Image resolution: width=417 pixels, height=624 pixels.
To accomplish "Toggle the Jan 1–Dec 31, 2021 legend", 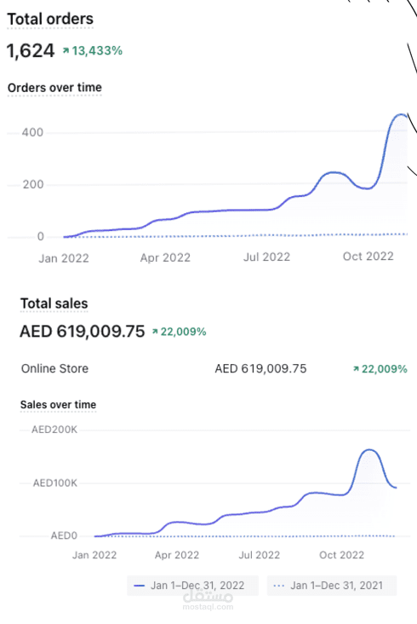I will click(x=332, y=586).
